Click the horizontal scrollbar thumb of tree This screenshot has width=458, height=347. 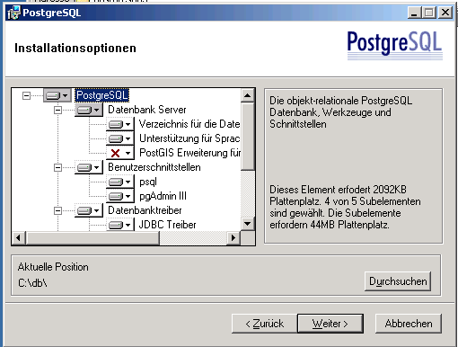[x=92, y=238]
